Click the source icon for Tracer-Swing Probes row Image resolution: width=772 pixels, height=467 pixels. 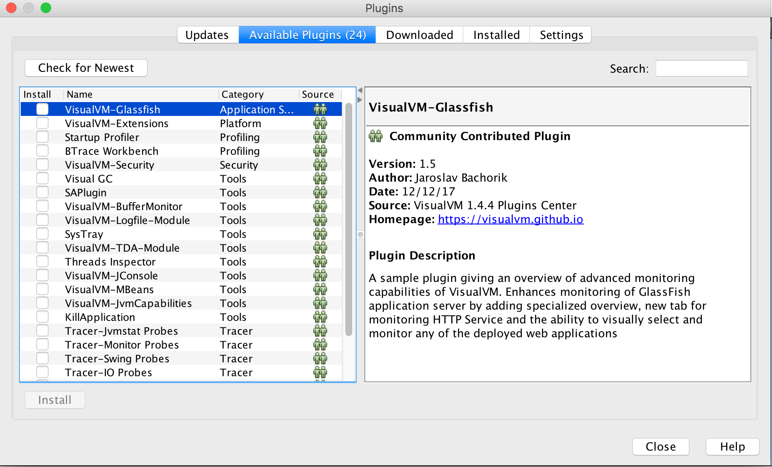point(320,358)
